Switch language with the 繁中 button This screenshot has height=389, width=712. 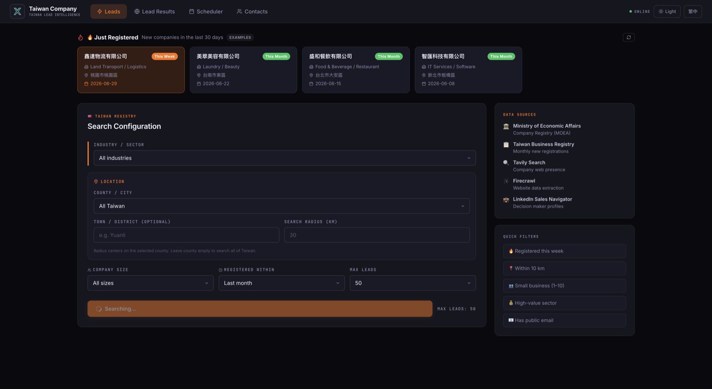click(x=693, y=11)
